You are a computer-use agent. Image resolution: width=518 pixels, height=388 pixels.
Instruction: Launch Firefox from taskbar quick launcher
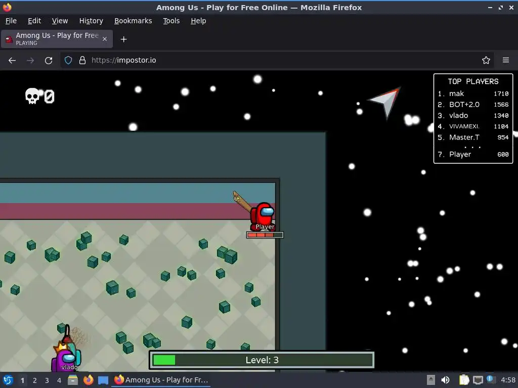[88, 380]
